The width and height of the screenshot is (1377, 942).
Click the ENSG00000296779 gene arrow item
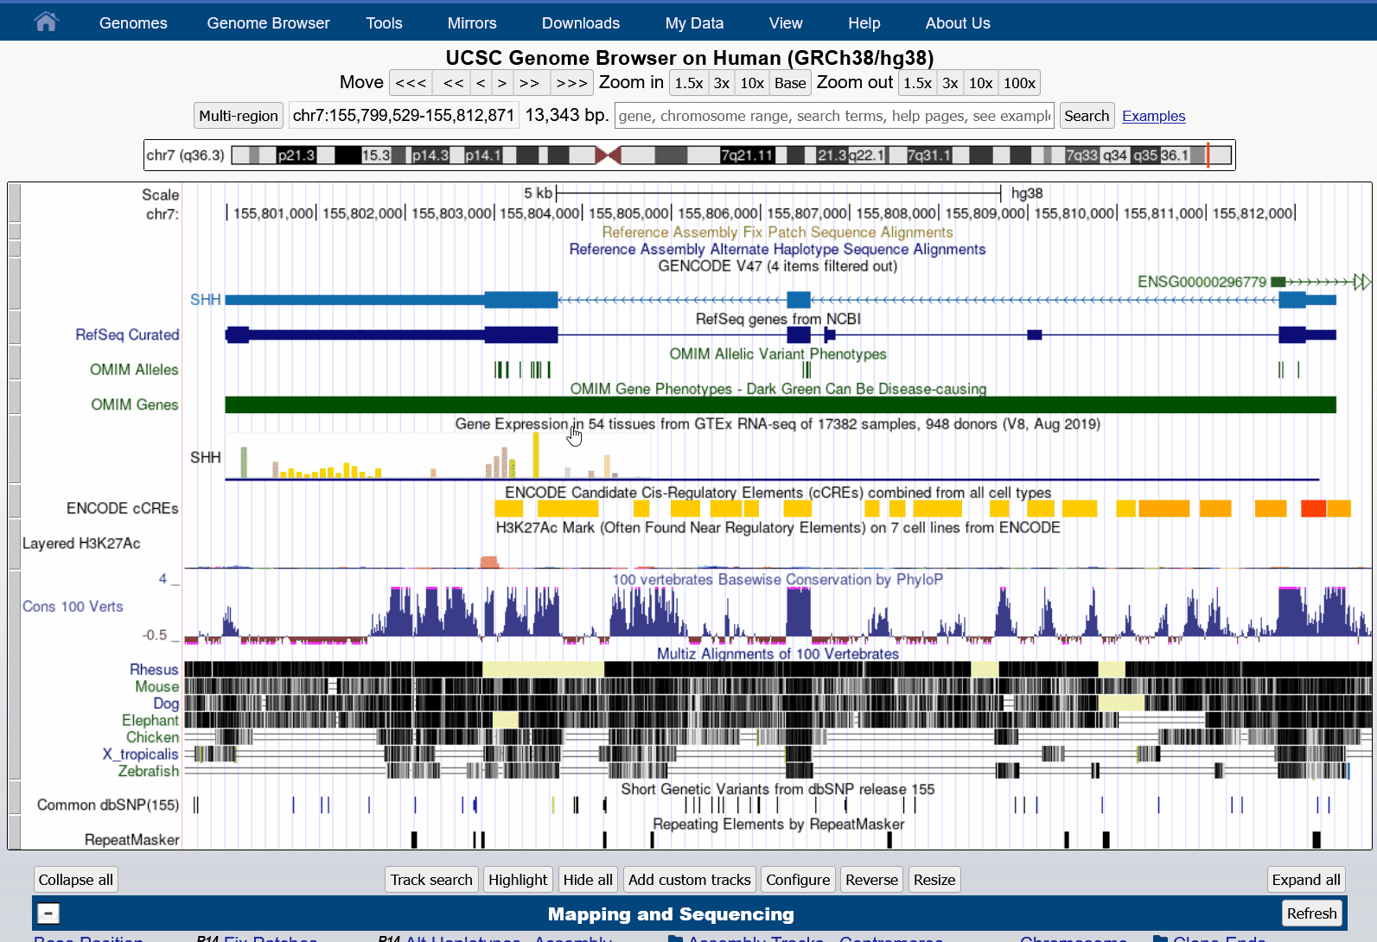coord(1321,282)
